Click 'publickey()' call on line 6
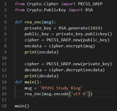The image size is (117, 111). point(99,34)
